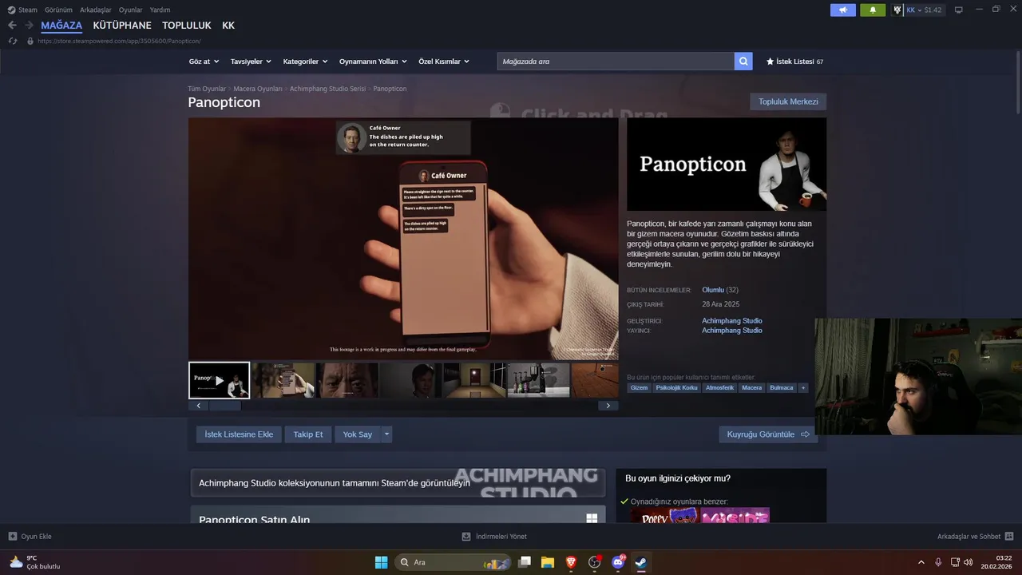Image resolution: width=1022 pixels, height=575 pixels.
Task: Open İstek Listesi with 67 items
Action: pos(794,61)
